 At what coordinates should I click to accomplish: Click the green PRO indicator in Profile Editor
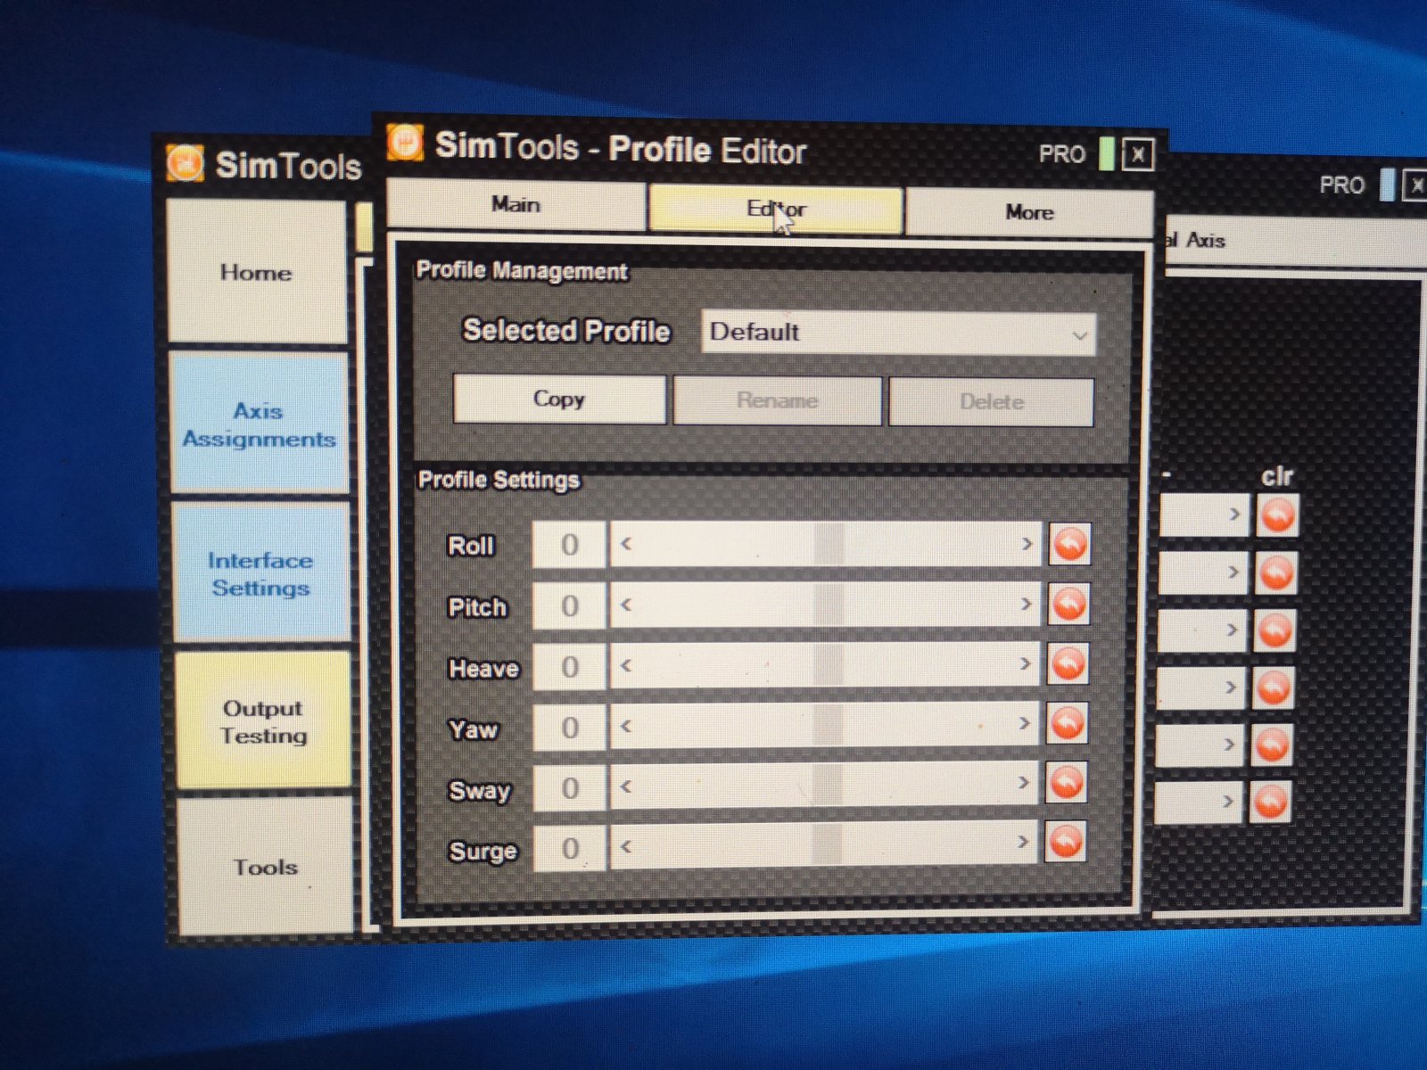point(1107,153)
